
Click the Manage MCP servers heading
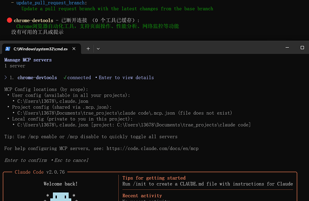pyautogui.click(x=28, y=60)
